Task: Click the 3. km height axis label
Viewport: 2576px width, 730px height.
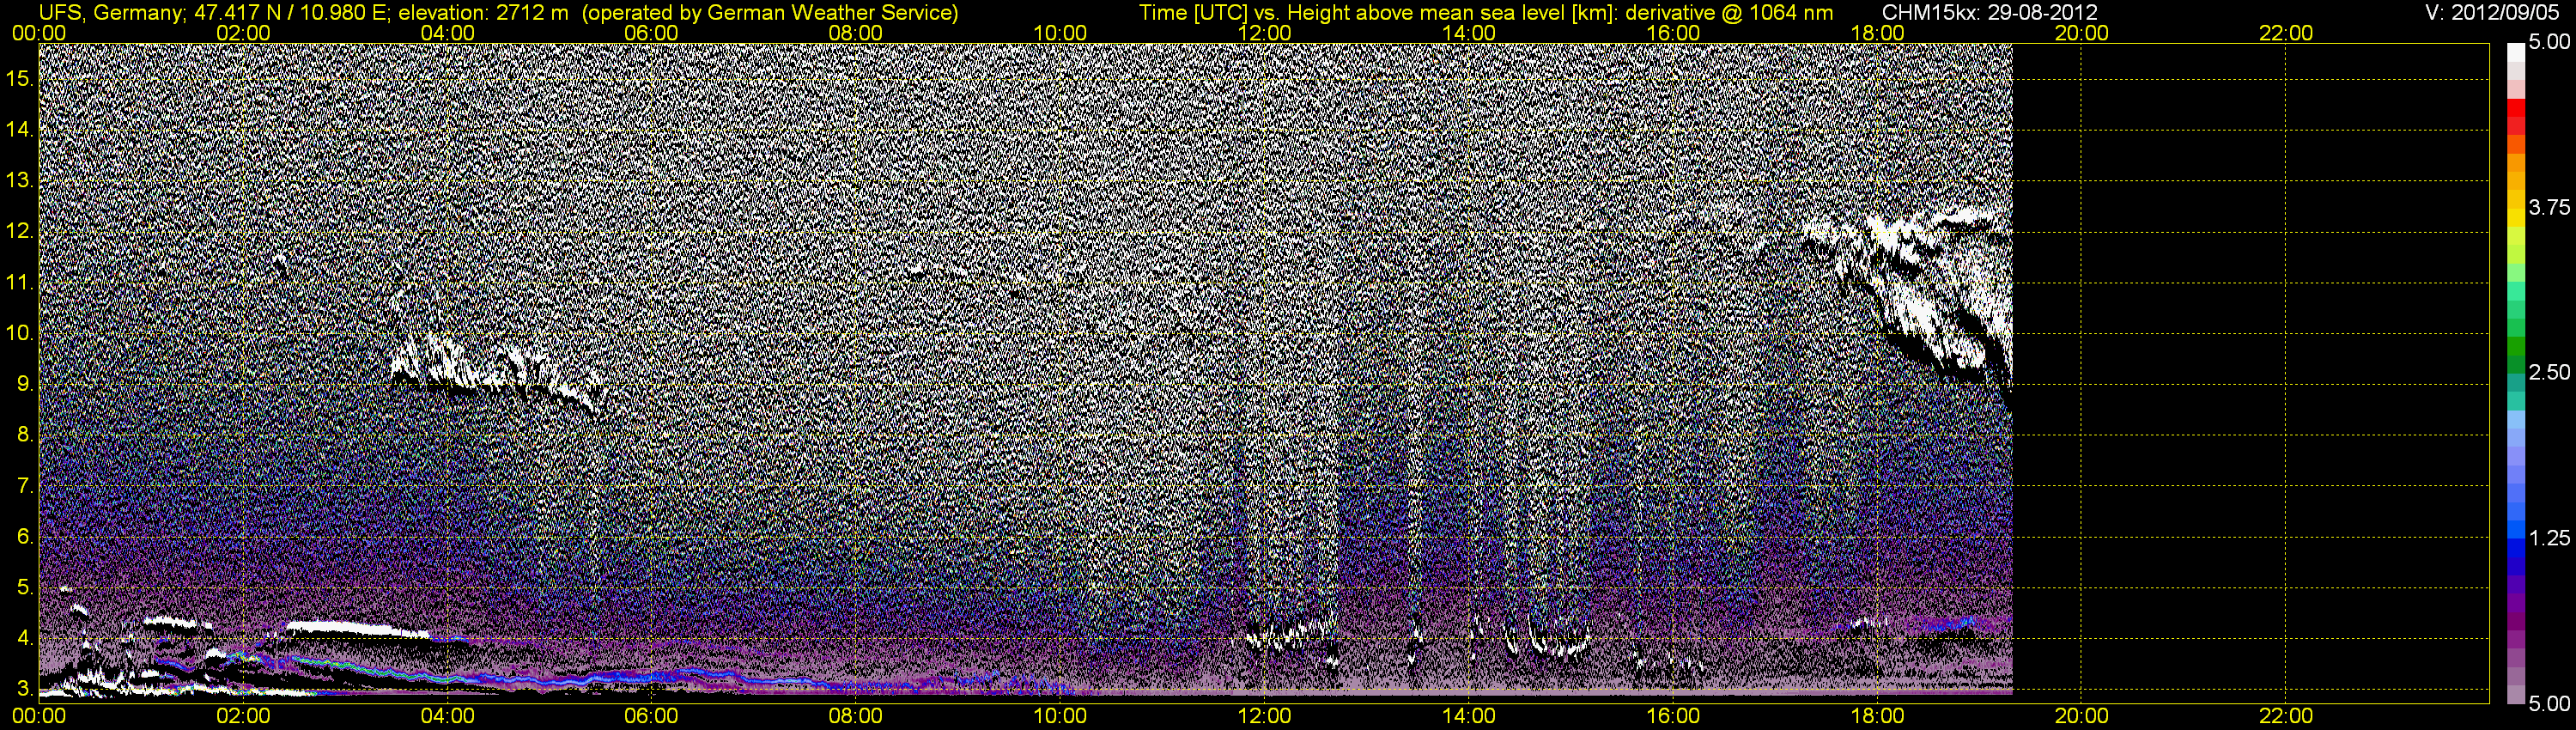Action: (25, 689)
